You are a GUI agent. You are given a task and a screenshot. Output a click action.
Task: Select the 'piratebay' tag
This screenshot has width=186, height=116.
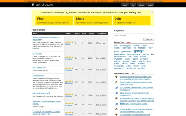144,59
